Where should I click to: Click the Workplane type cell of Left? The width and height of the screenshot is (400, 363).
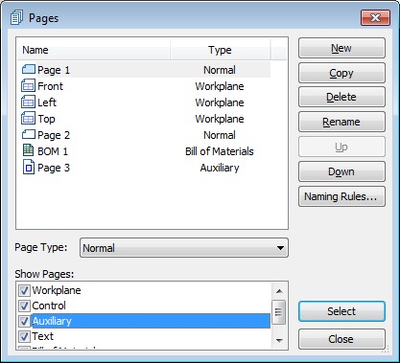220,102
